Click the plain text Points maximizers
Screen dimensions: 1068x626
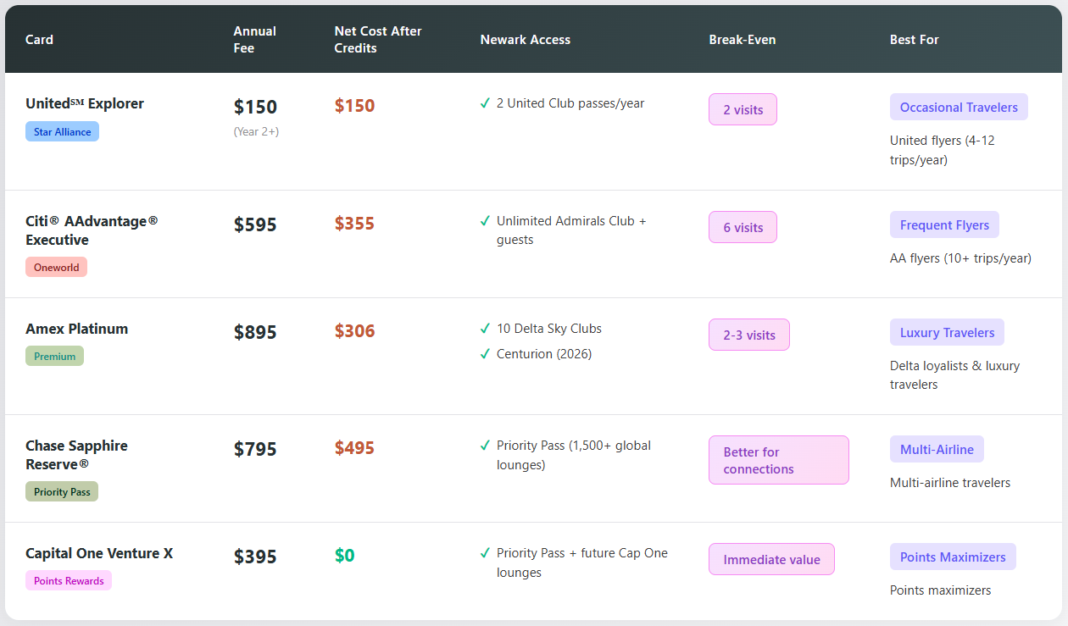tap(940, 590)
